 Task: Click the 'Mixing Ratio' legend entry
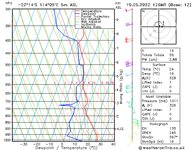91,27
